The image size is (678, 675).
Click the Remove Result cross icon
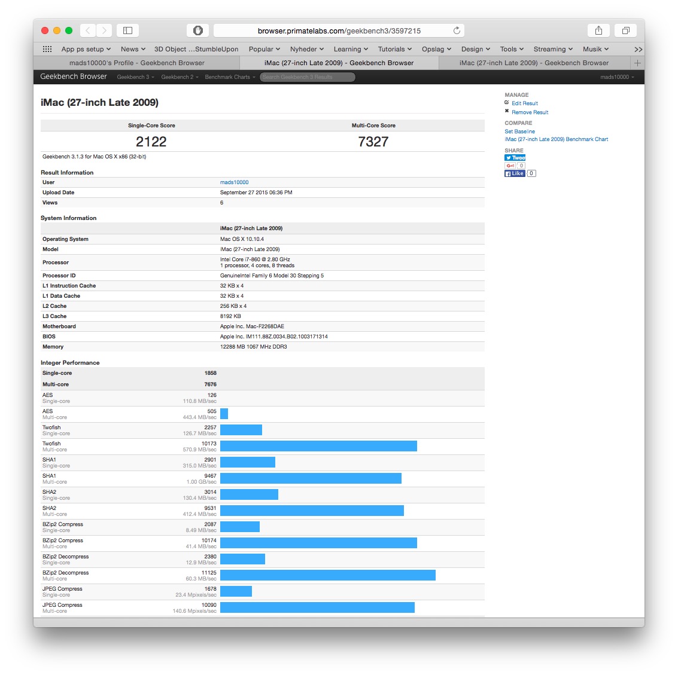pyautogui.click(x=507, y=111)
